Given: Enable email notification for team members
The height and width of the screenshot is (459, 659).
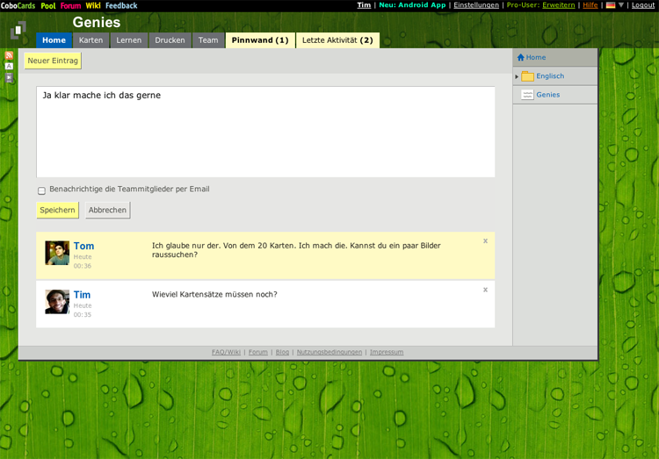Looking at the screenshot, I should 41,190.
